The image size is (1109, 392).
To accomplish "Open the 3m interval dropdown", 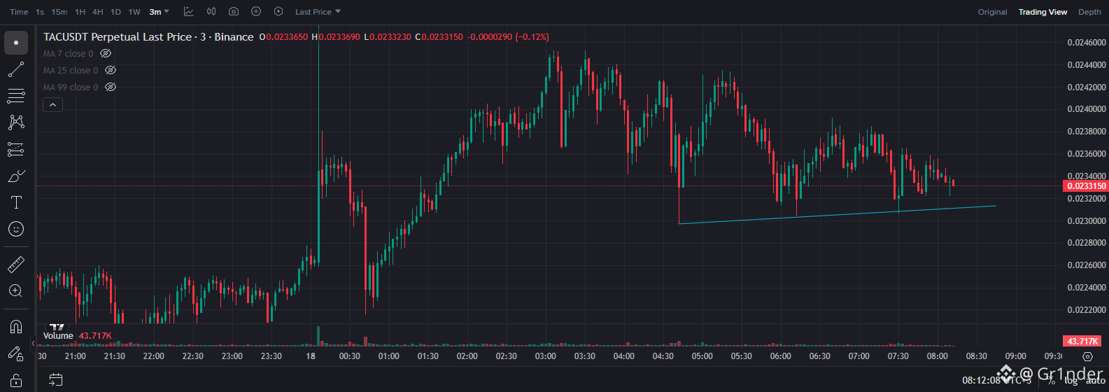I will pos(159,12).
